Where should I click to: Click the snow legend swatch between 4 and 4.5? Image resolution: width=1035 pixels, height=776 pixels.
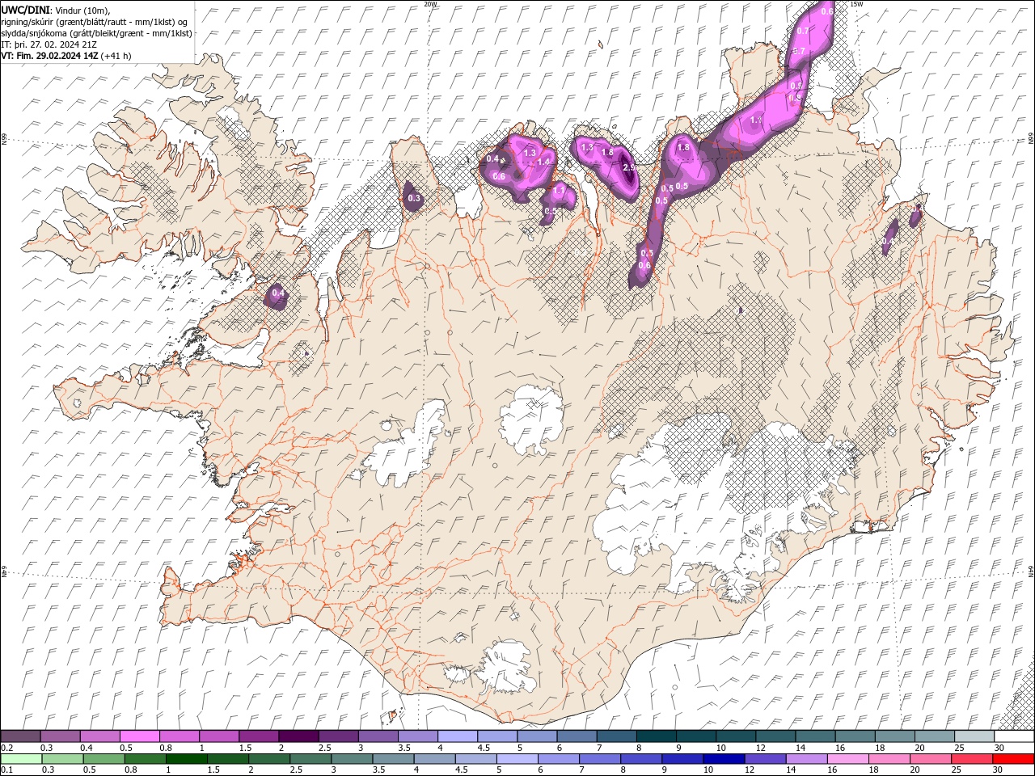(458, 736)
